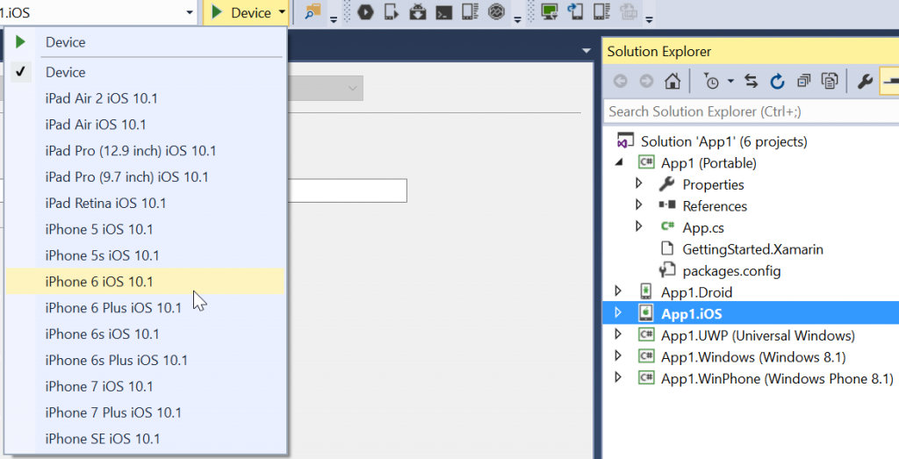Toggle the Pending Changes Filter clock icon
Image resolution: width=899 pixels, height=459 pixels.
(711, 82)
